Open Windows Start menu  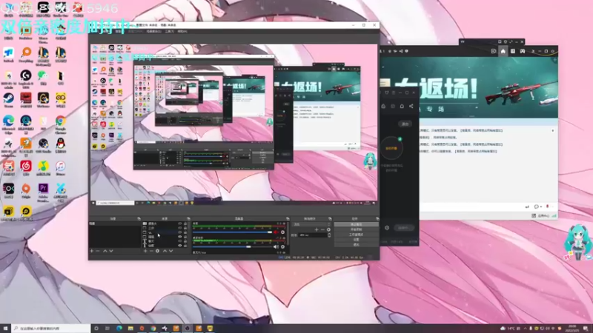(x=5, y=329)
